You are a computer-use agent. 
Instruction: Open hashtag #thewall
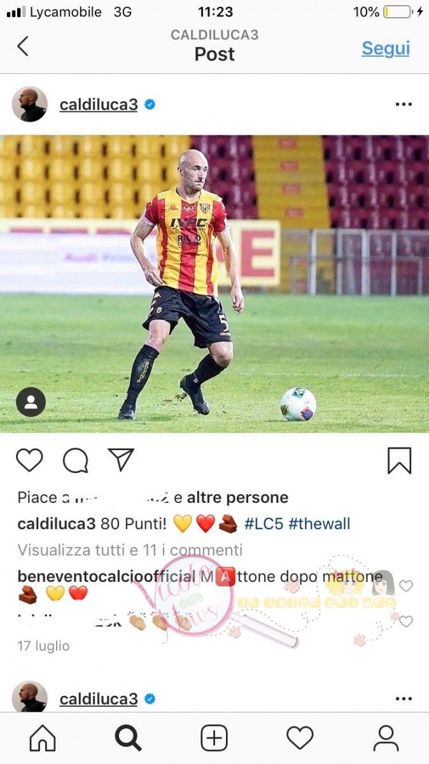pos(320,524)
